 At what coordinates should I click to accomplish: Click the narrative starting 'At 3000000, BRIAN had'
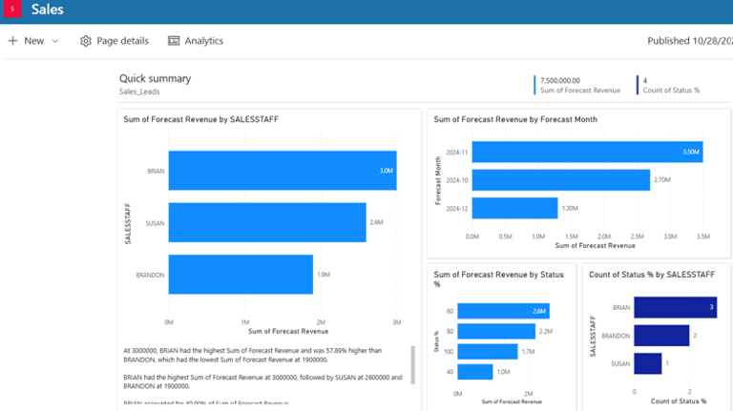click(x=253, y=355)
